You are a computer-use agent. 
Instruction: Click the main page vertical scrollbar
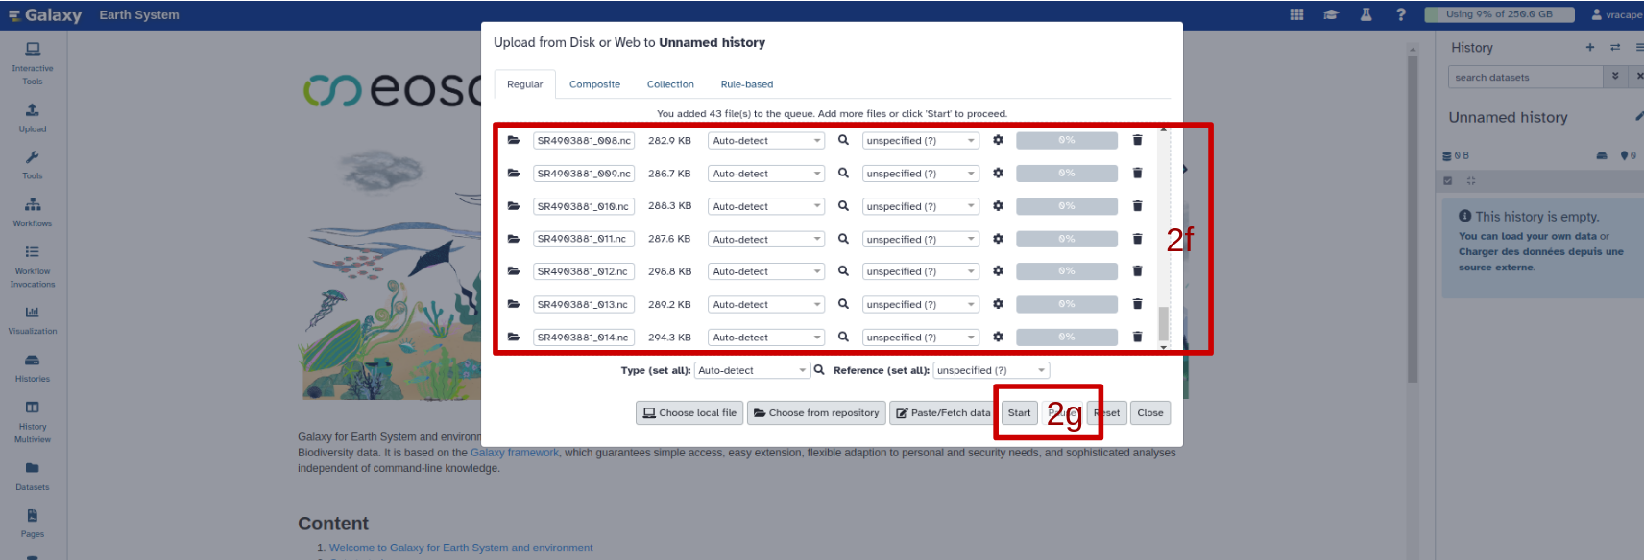pyautogui.click(x=1413, y=219)
